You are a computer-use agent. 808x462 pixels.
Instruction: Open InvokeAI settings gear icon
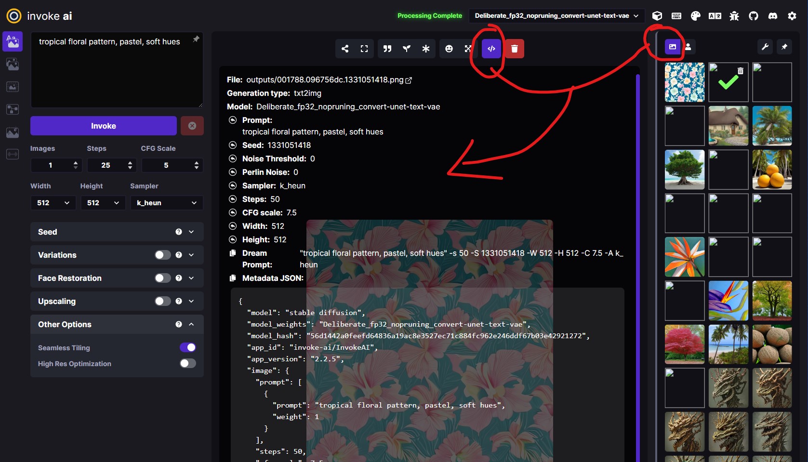click(x=792, y=15)
